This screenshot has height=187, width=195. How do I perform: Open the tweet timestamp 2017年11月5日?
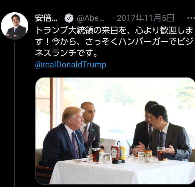point(146,18)
